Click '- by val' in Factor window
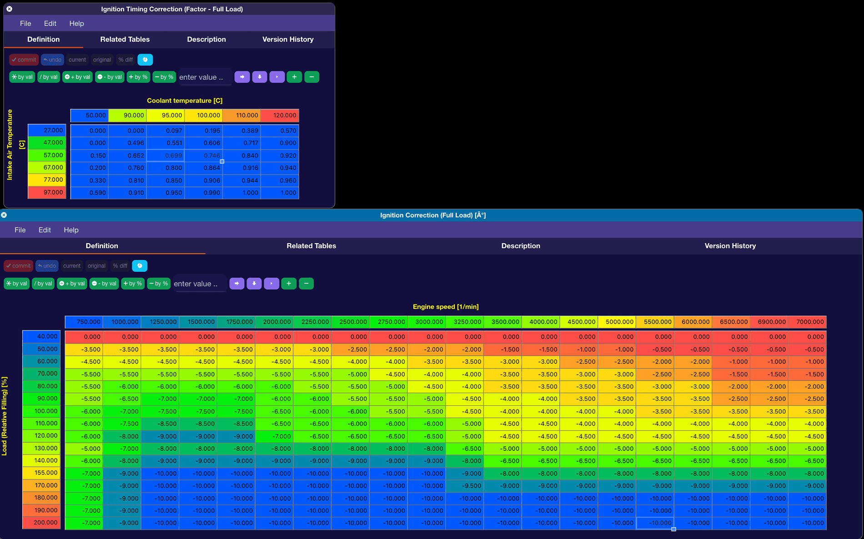The image size is (864, 539). pos(110,77)
